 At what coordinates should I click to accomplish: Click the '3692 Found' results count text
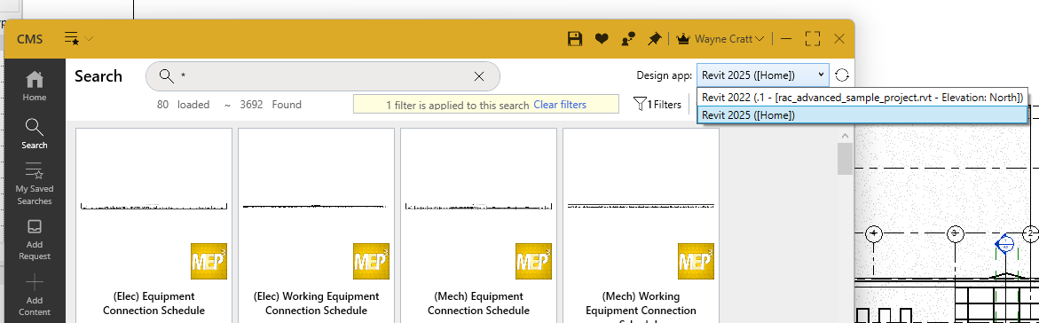pos(271,104)
